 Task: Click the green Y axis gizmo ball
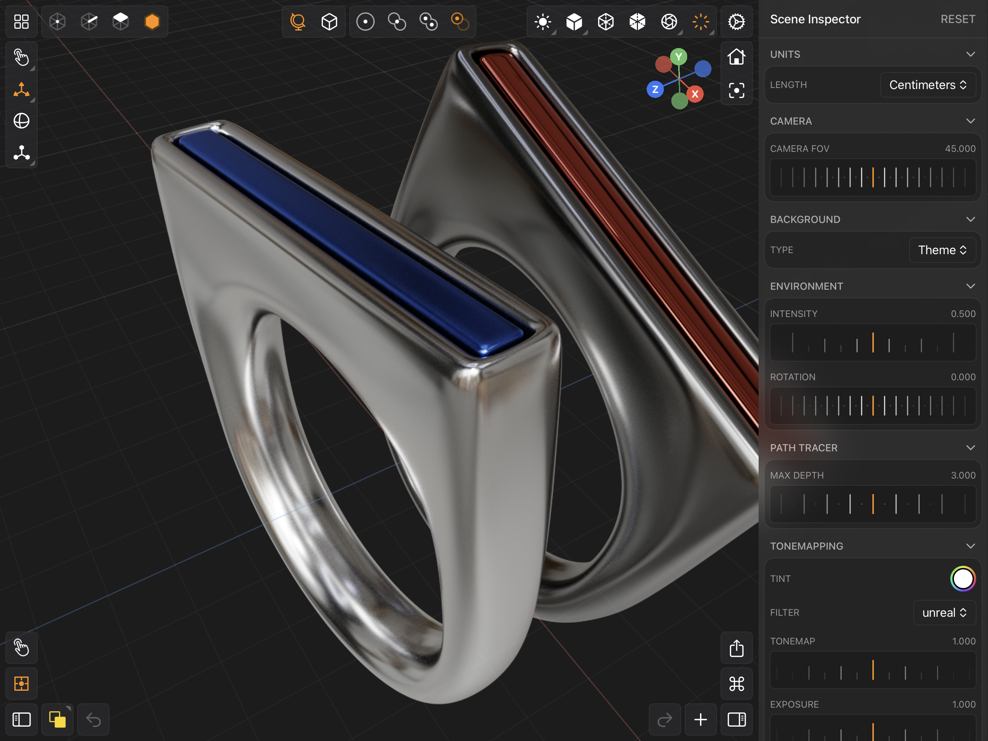(x=679, y=57)
